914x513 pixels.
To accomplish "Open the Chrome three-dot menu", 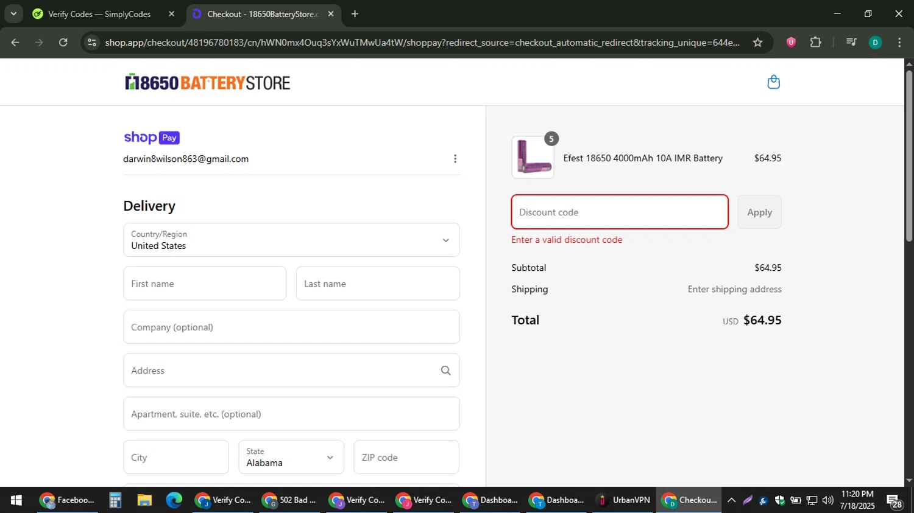I will (x=899, y=43).
